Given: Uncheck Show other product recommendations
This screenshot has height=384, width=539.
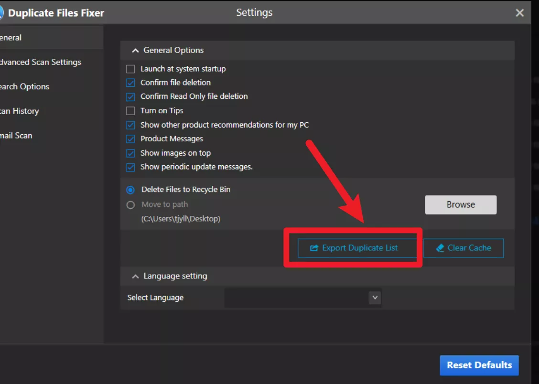Looking at the screenshot, I should pyautogui.click(x=130, y=125).
